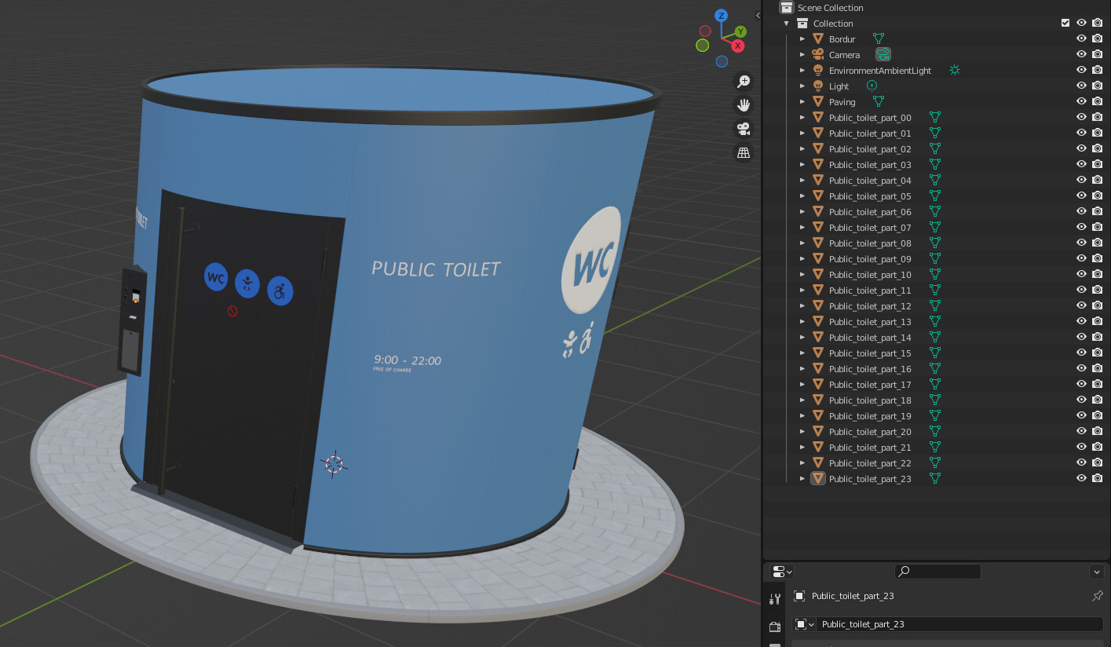Select Paving object name in outliner
The height and width of the screenshot is (647, 1111).
(842, 102)
